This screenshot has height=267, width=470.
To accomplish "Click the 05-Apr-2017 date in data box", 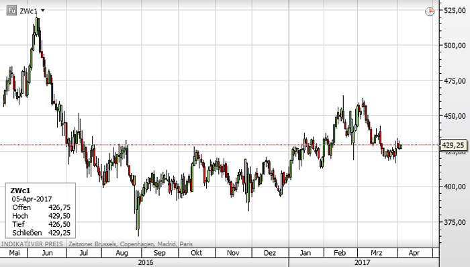I will pos(32,199).
